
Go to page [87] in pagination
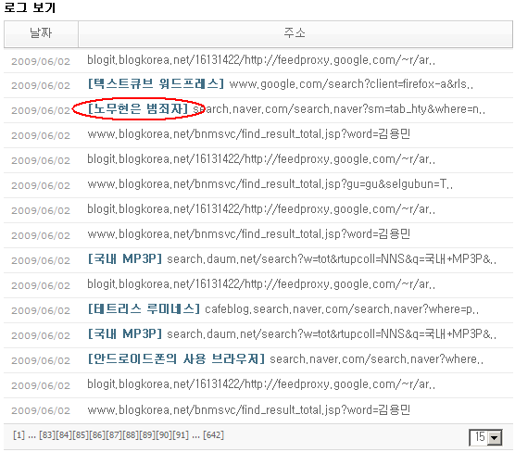[114, 435]
